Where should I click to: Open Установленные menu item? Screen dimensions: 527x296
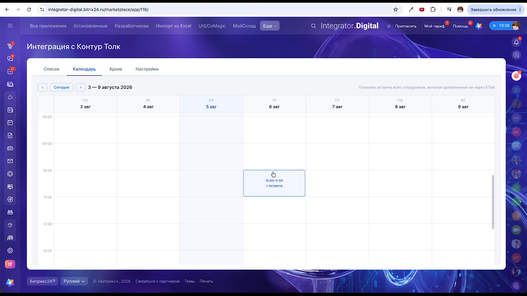[x=91, y=26]
